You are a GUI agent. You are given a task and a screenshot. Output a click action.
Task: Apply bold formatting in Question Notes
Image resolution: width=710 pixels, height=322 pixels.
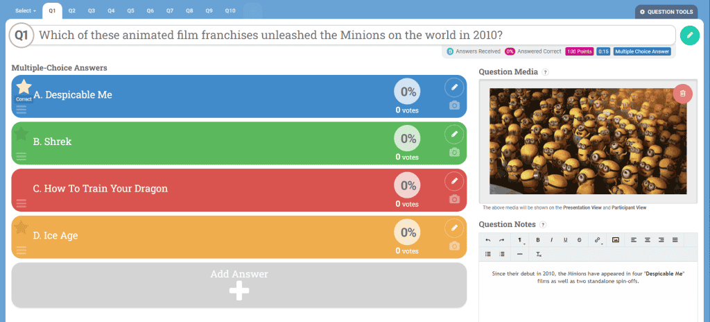pos(538,240)
